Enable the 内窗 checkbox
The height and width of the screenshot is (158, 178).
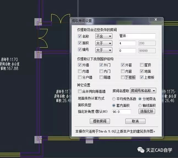(123, 71)
